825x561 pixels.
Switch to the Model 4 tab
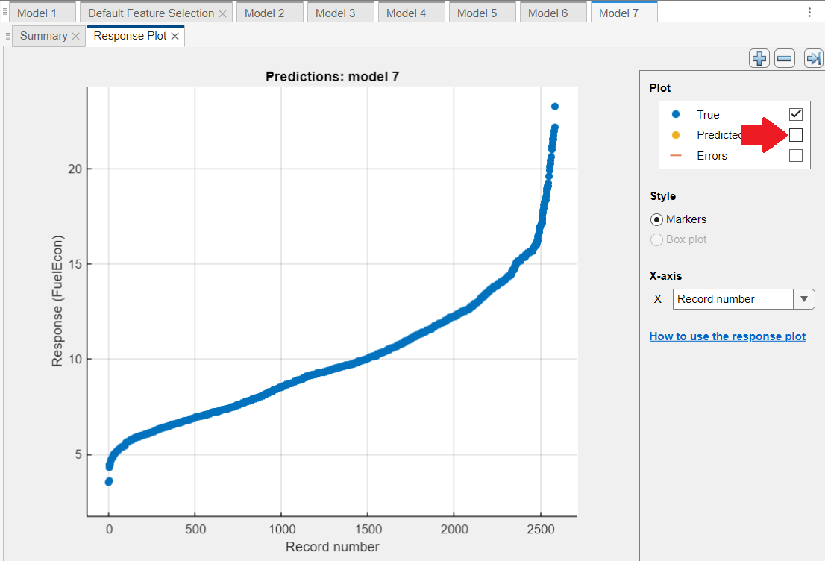(x=407, y=13)
